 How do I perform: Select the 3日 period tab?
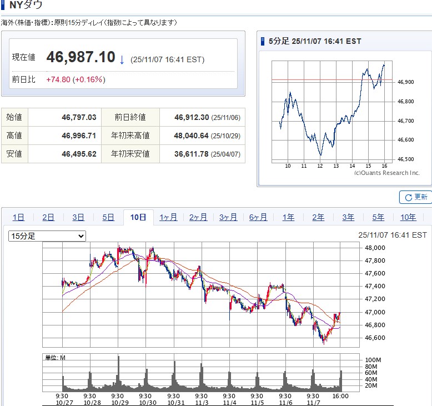pyautogui.click(x=78, y=217)
